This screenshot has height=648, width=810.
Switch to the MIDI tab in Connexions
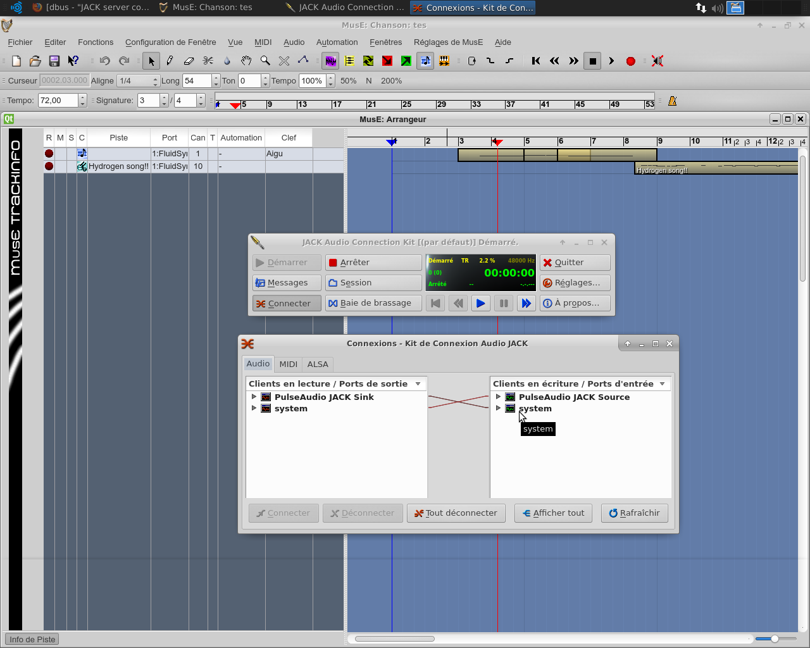click(288, 364)
